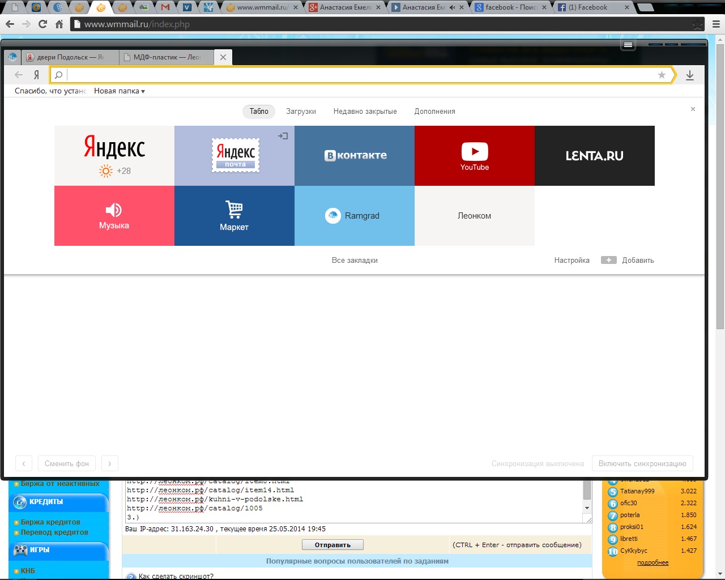Switch to the Загрузки tab
Image resolution: width=725 pixels, height=580 pixels.
301,112
